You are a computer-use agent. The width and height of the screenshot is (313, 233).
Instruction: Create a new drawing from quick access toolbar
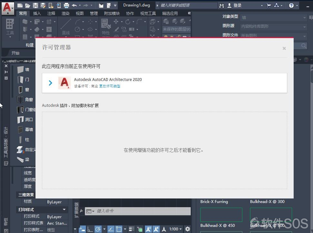click(20, 5)
